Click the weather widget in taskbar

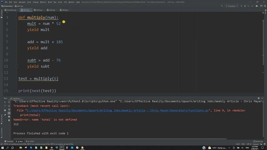click(217, 148)
